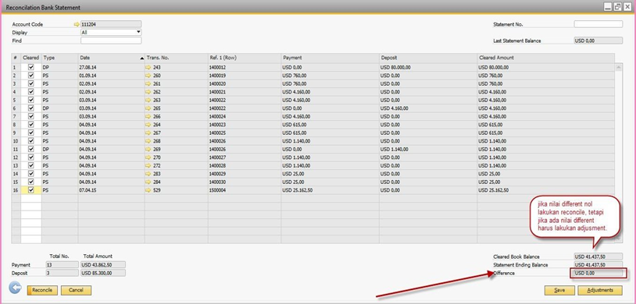Click the Save button

(559, 290)
